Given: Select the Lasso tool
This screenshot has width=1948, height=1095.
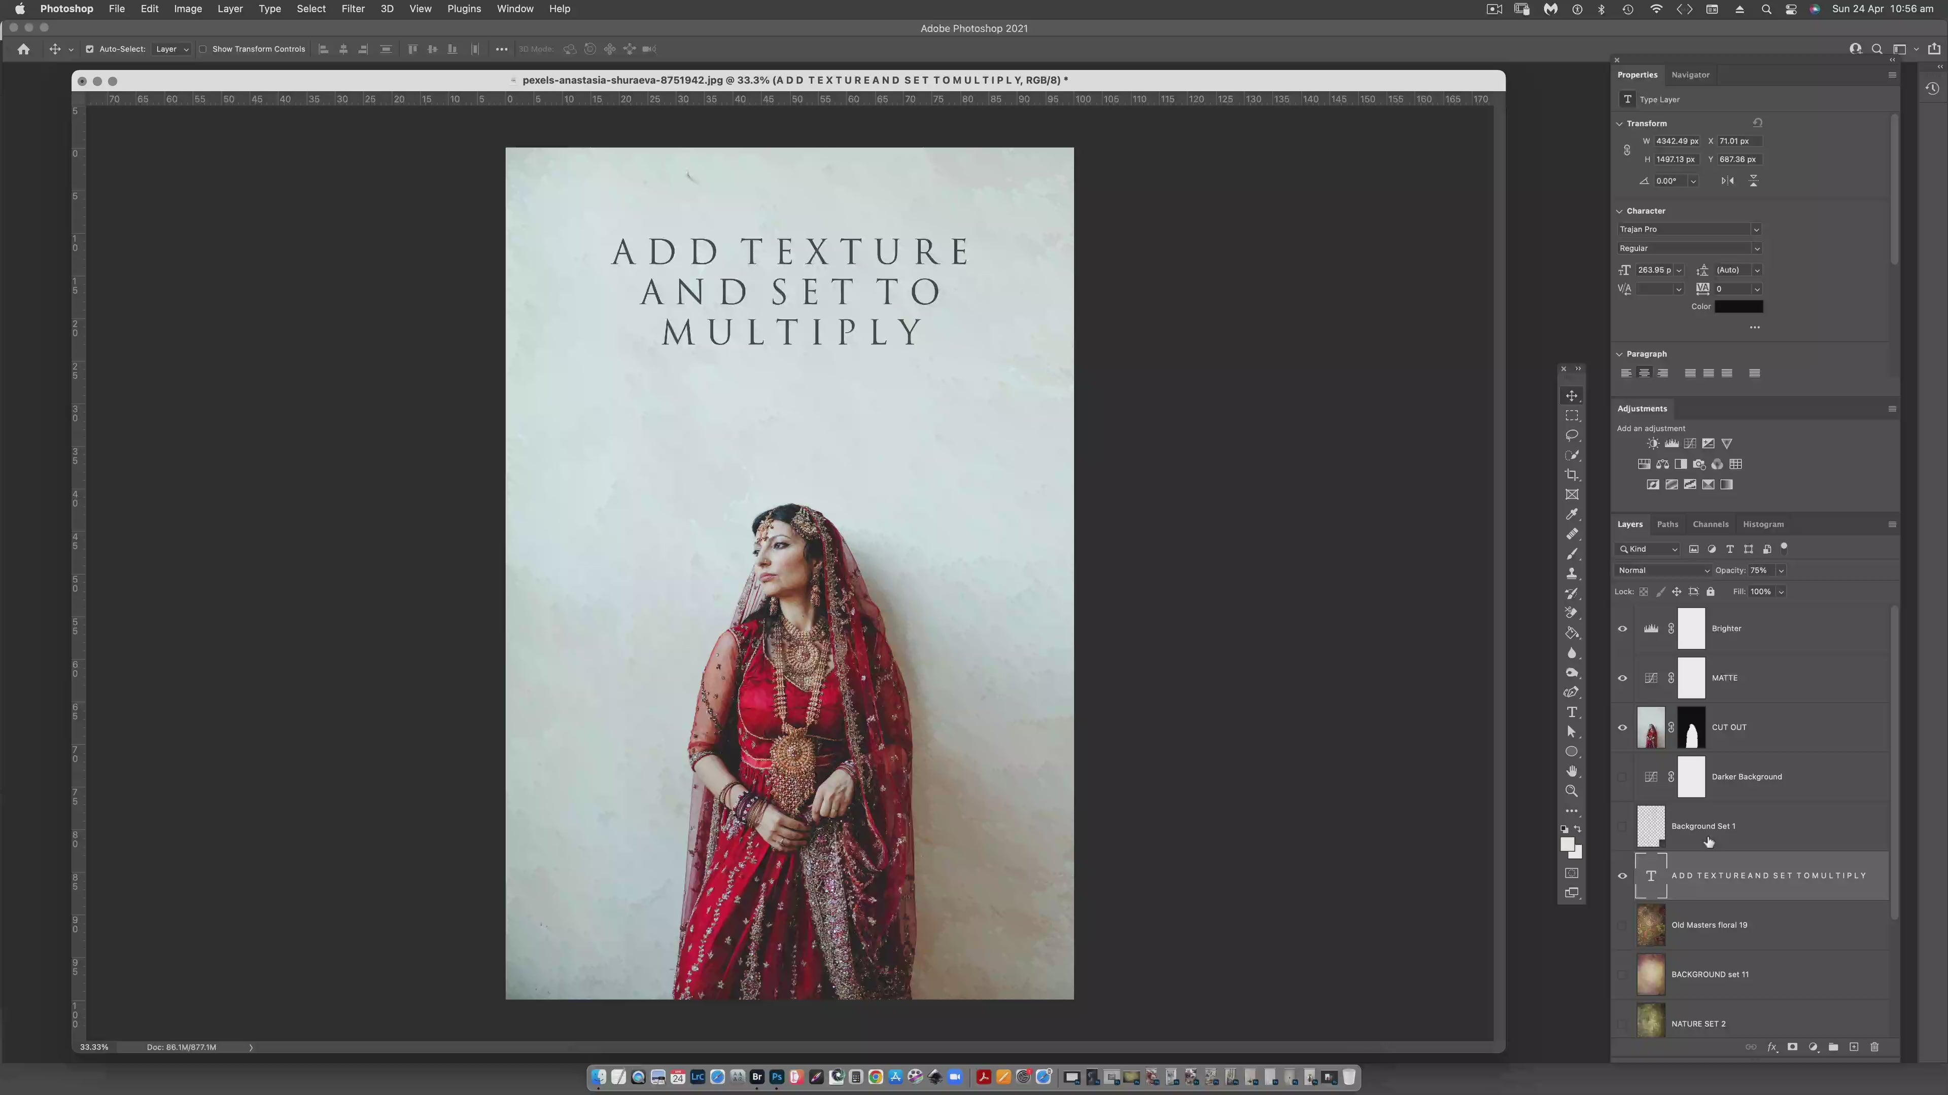Looking at the screenshot, I should point(1572,435).
